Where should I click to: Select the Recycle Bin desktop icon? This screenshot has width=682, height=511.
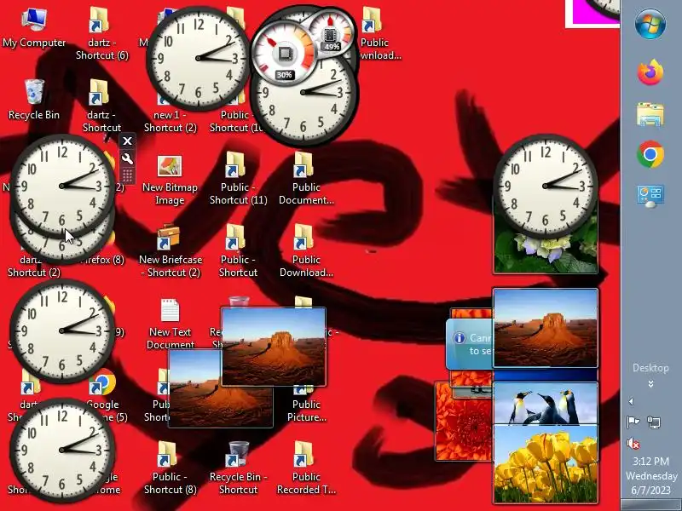click(34, 100)
